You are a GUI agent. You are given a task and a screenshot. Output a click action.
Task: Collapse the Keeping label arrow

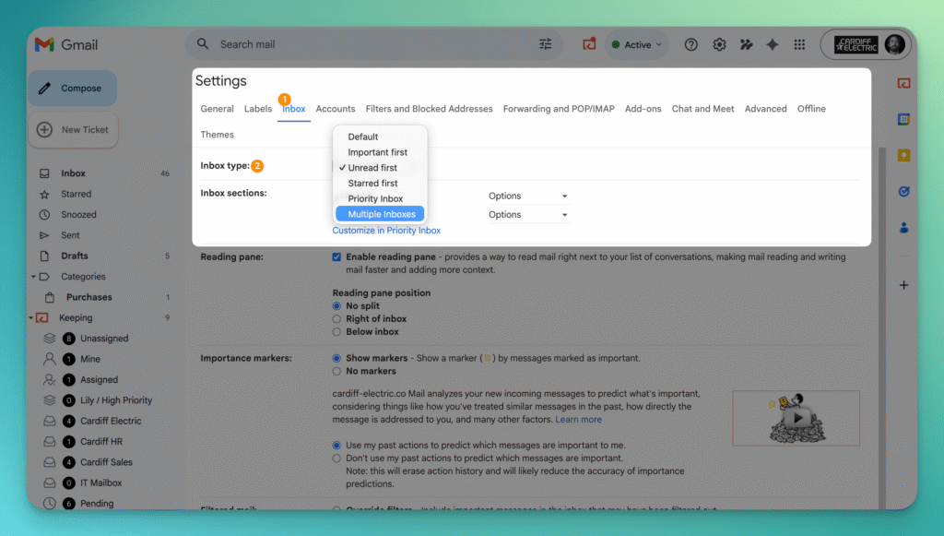pyautogui.click(x=30, y=318)
